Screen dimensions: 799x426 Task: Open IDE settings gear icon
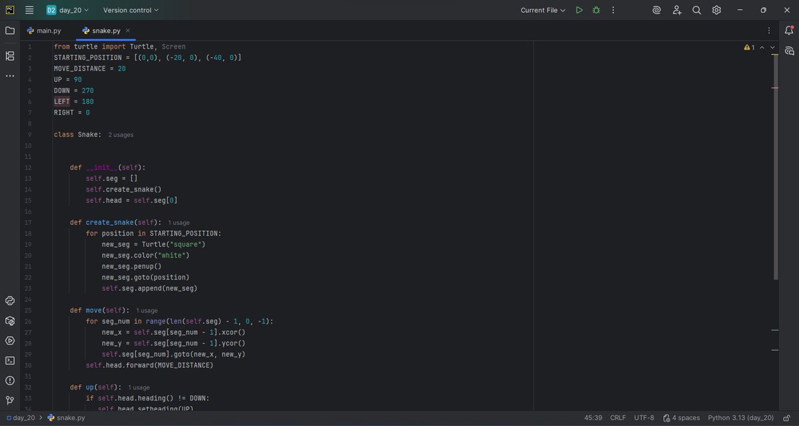point(716,10)
